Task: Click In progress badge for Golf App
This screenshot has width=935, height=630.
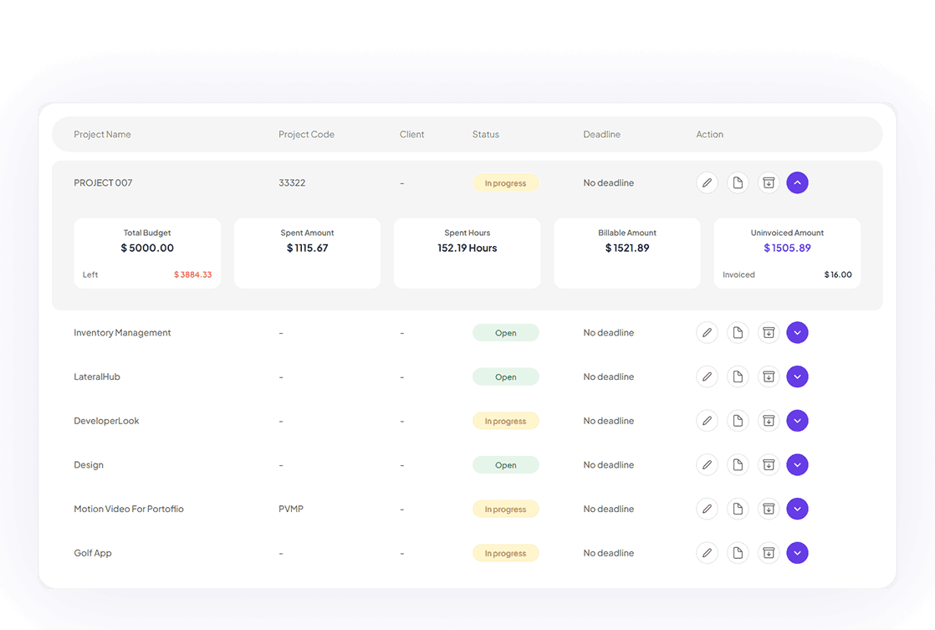Action: tap(506, 554)
